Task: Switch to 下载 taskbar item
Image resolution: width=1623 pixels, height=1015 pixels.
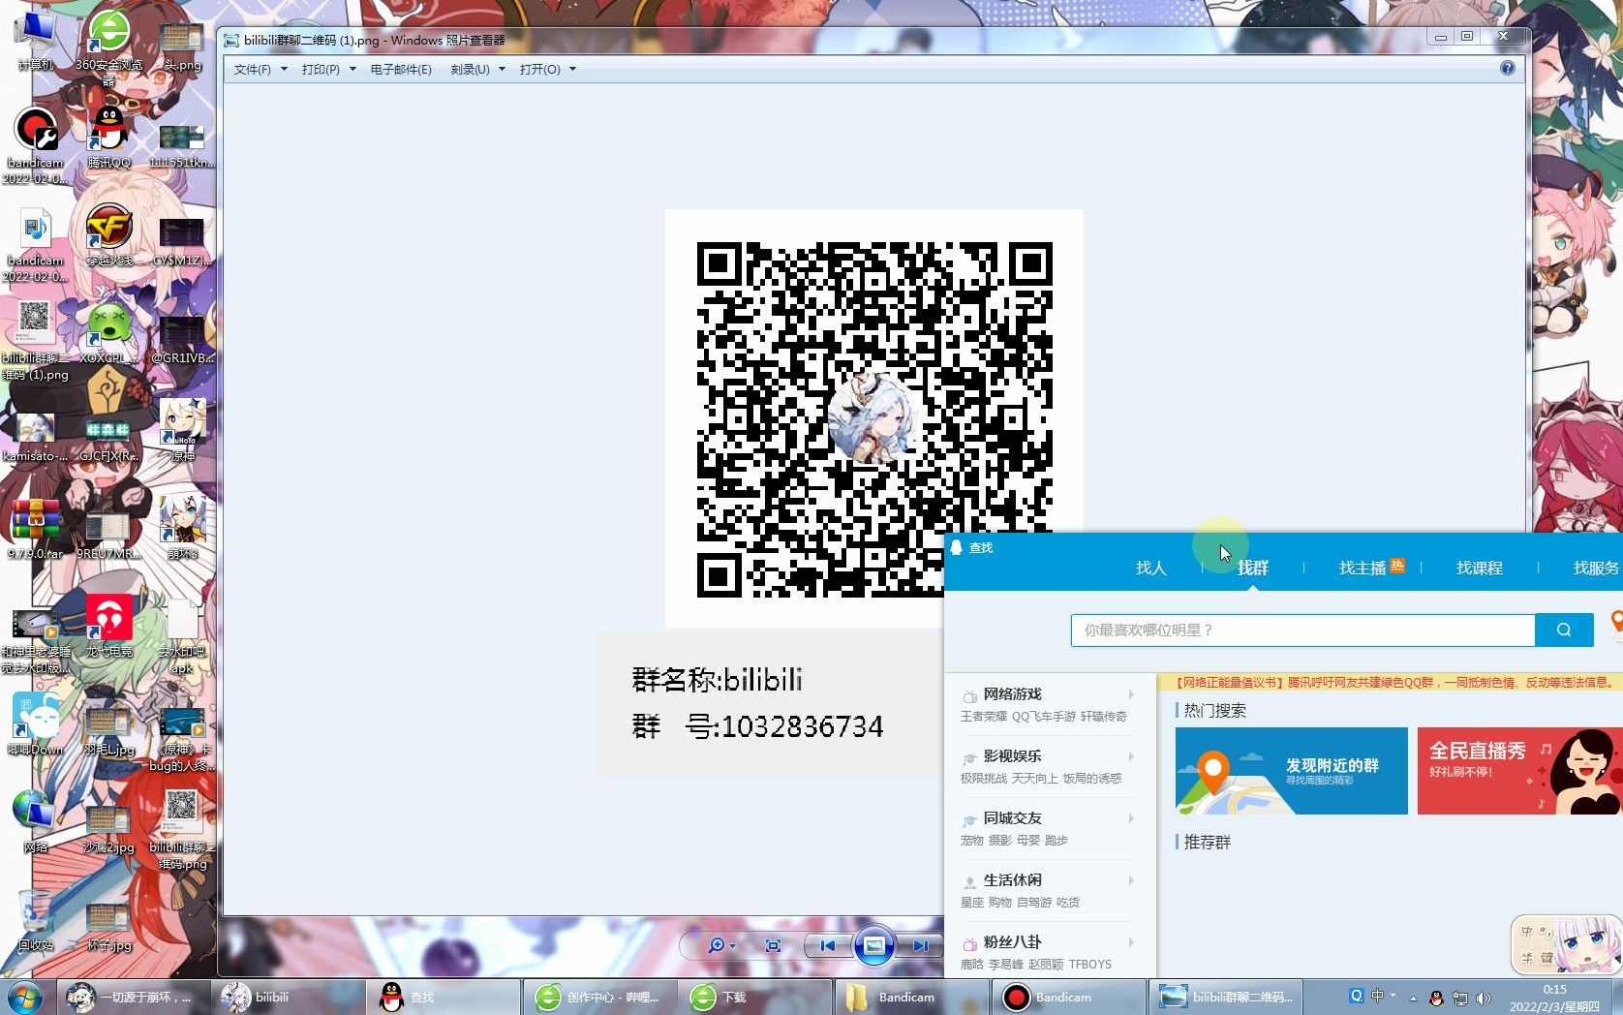Action: pos(754,997)
